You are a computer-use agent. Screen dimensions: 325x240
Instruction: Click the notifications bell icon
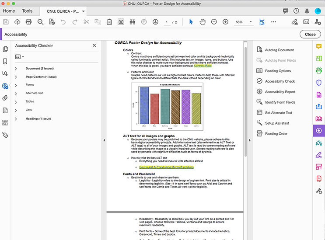tap(308, 10)
